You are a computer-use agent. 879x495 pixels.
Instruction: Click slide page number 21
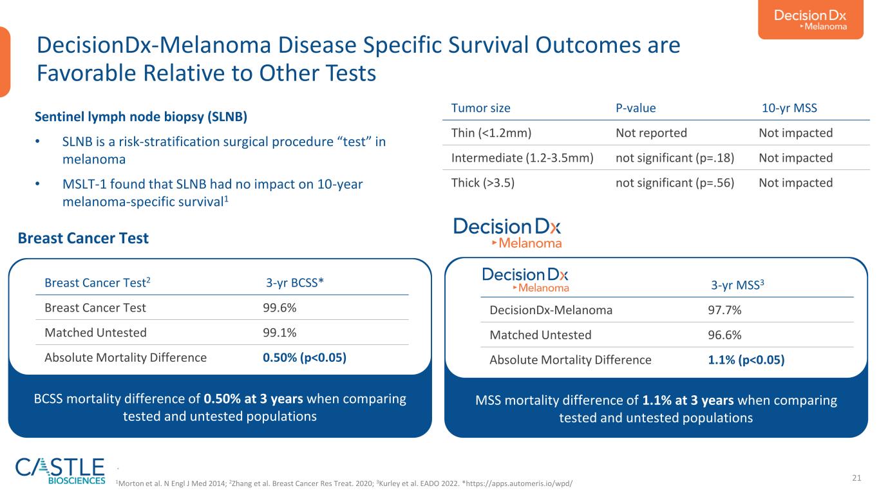(x=856, y=477)
